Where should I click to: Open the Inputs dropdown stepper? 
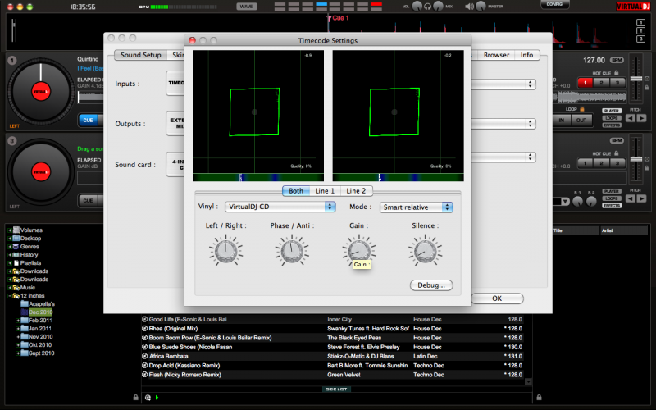530,84
